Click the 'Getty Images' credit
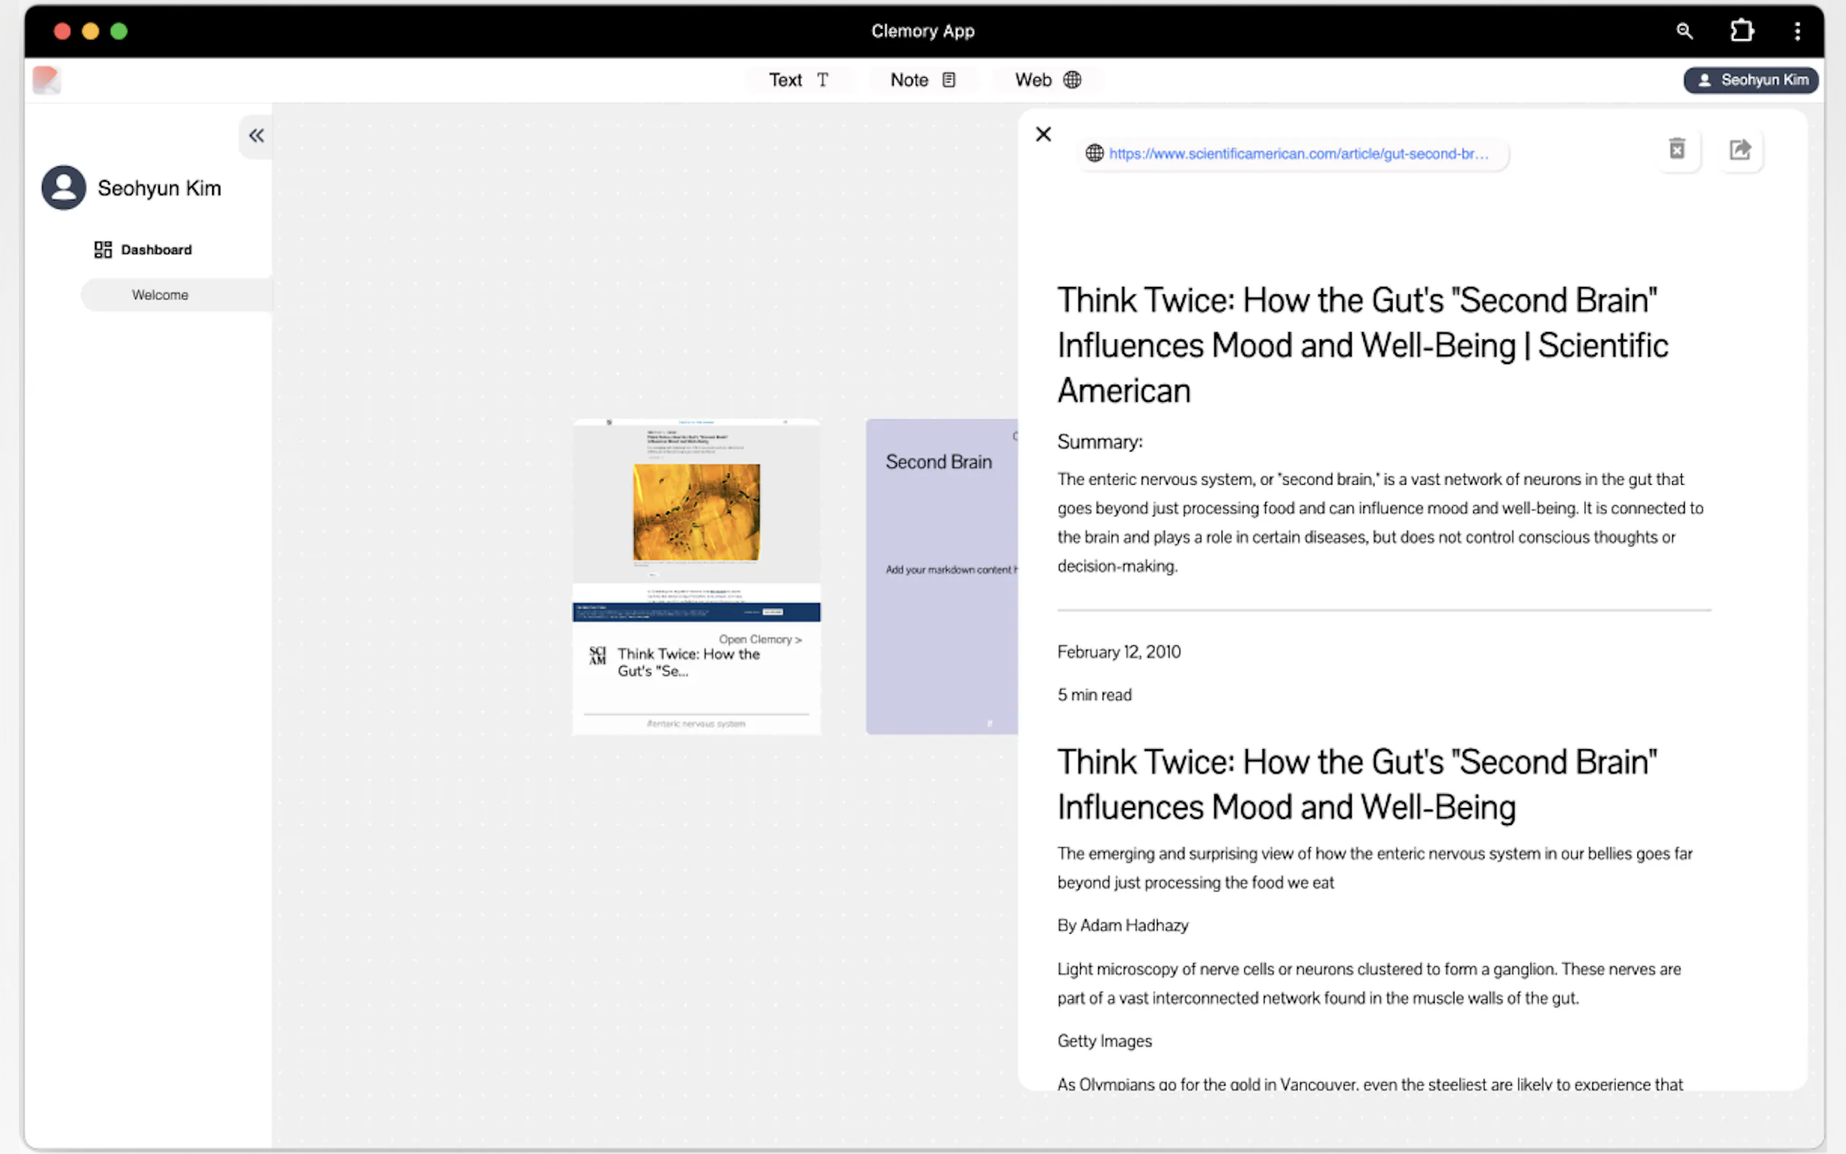The width and height of the screenshot is (1846, 1154). point(1104,1041)
